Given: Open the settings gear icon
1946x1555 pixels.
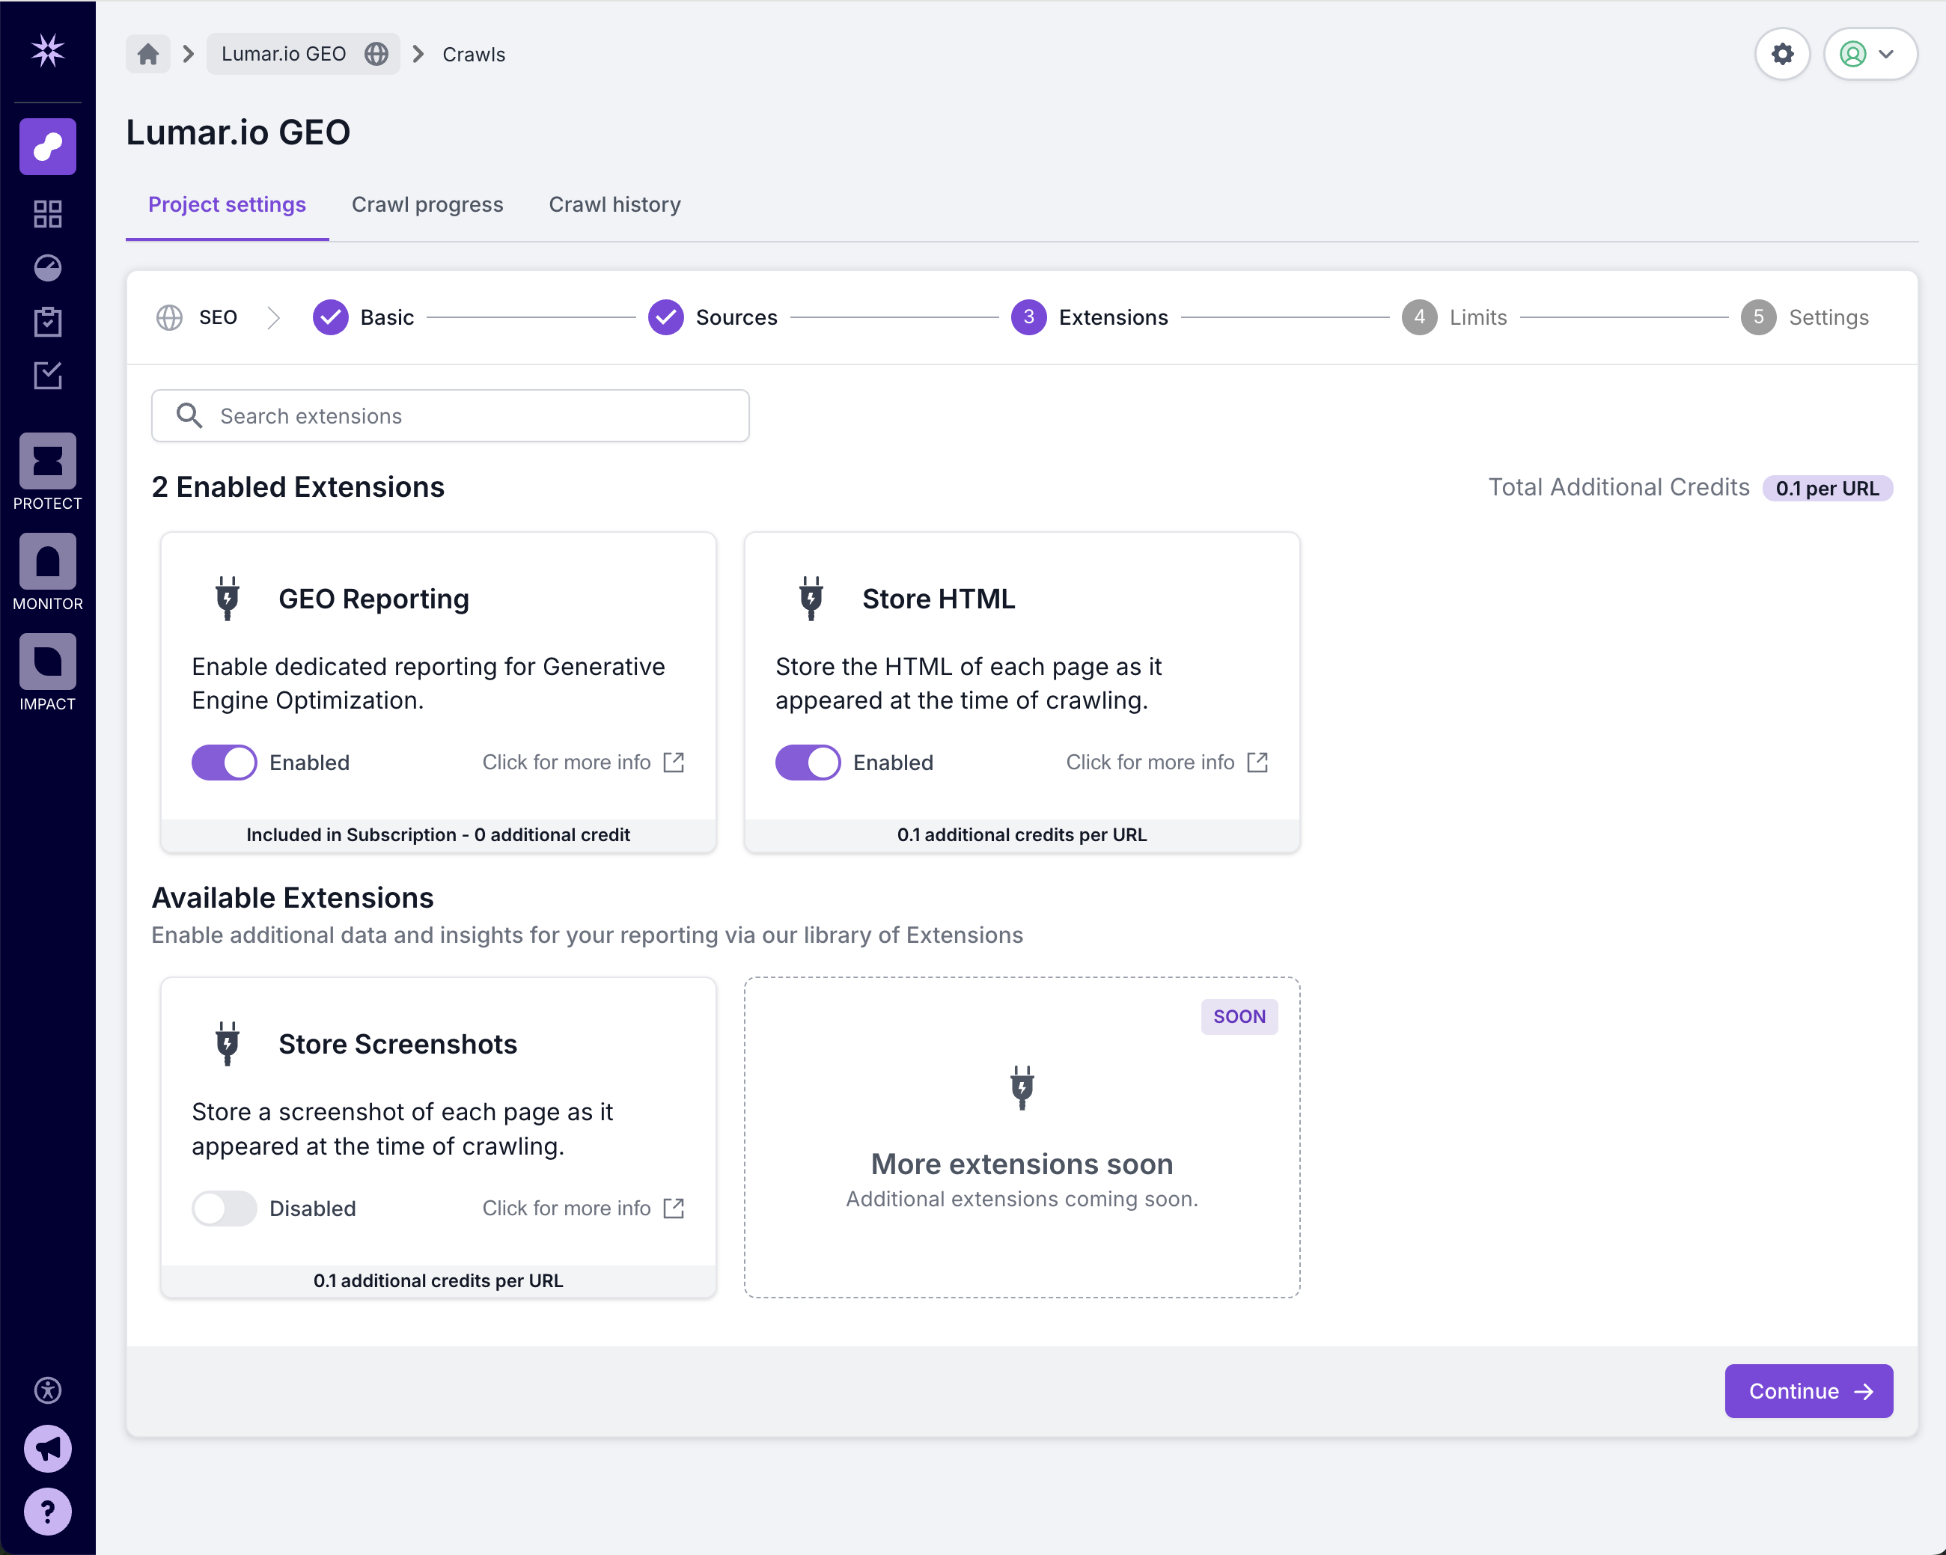Looking at the screenshot, I should tap(1782, 54).
